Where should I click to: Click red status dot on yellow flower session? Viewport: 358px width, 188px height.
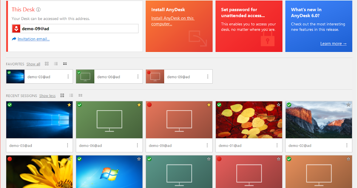tap(10, 159)
